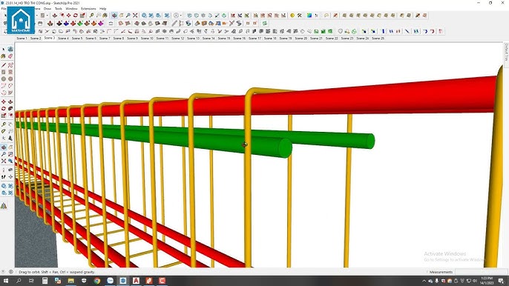The width and height of the screenshot is (509, 286).
Task: Click Make Component icon in left toolbar
Action: point(10,50)
